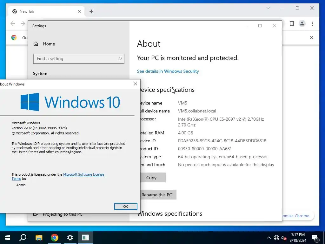The image size is (325, 244).
Task: Close the Chrome New Tab tab
Action: click(x=79, y=11)
